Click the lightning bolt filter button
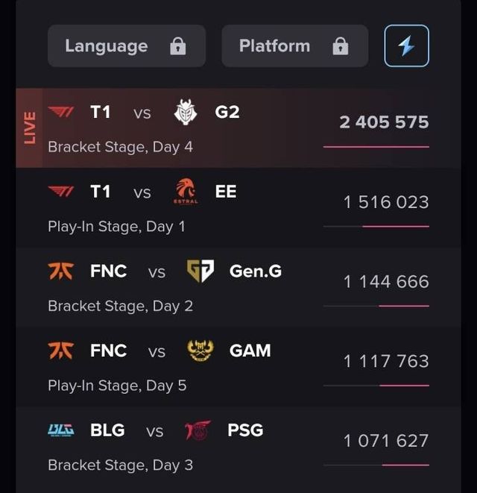This screenshot has height=493, width=477. (406, 46)
